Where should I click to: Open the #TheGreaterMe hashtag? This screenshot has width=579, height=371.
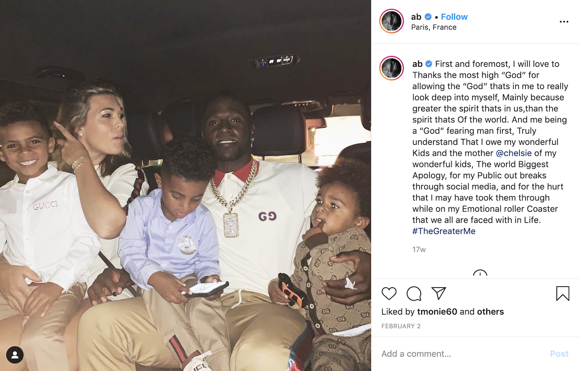click(444, 231)
